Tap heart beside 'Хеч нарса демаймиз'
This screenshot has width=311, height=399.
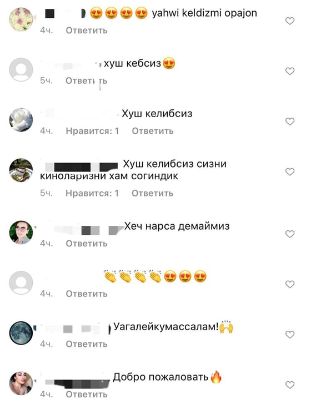(289, 234)
